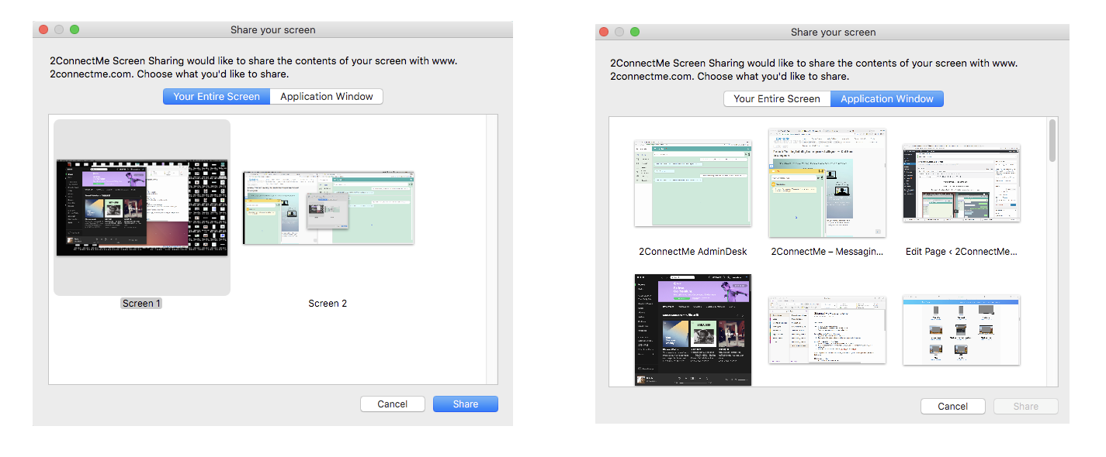Image resolution: width=1106 pixels, height=457 pixels.
Task: Cancel the right sharing dialog
Action: (952, 406)
